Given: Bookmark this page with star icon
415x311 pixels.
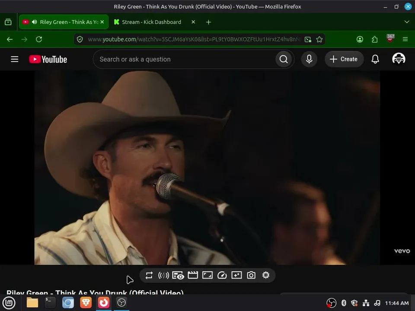Looking at the screenshot, I should 319,39.
